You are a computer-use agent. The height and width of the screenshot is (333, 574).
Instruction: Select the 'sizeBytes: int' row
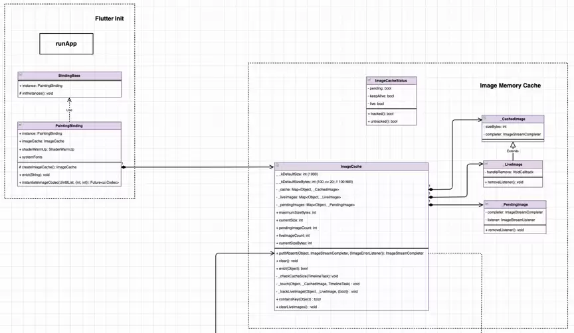click(513, 127)
